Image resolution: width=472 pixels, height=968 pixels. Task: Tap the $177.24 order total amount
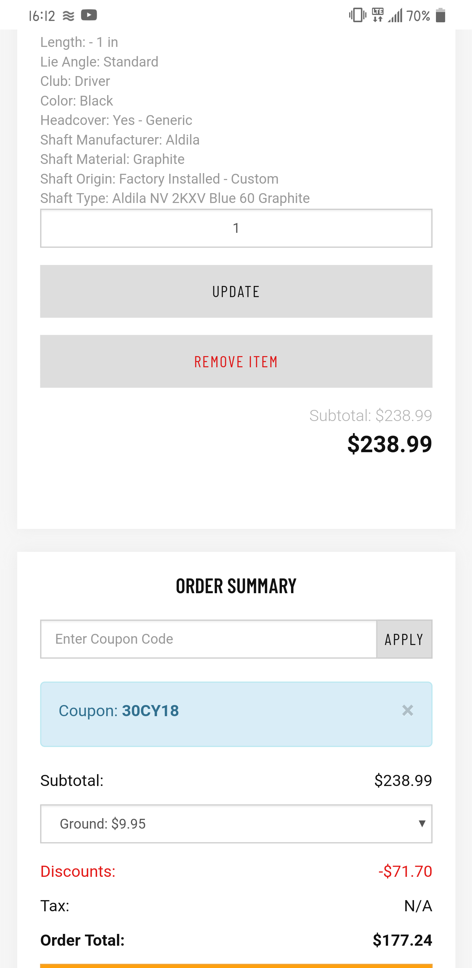402,940
